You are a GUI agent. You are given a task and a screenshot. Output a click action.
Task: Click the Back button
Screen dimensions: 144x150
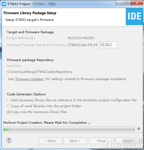point(50,141)
